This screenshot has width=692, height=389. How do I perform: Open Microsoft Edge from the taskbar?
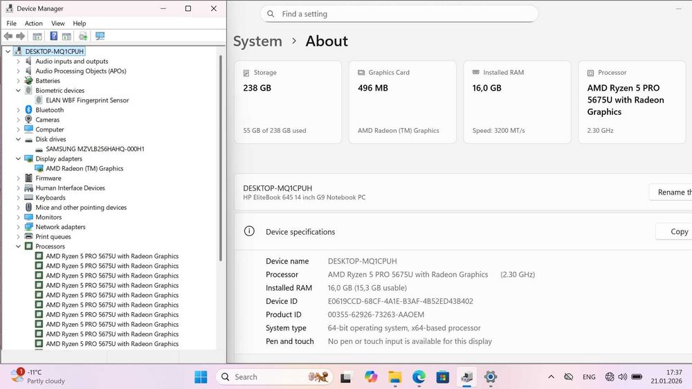pos(419,377)
